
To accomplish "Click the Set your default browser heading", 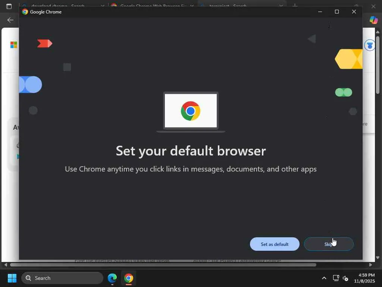I will click(x=191, y=151).
